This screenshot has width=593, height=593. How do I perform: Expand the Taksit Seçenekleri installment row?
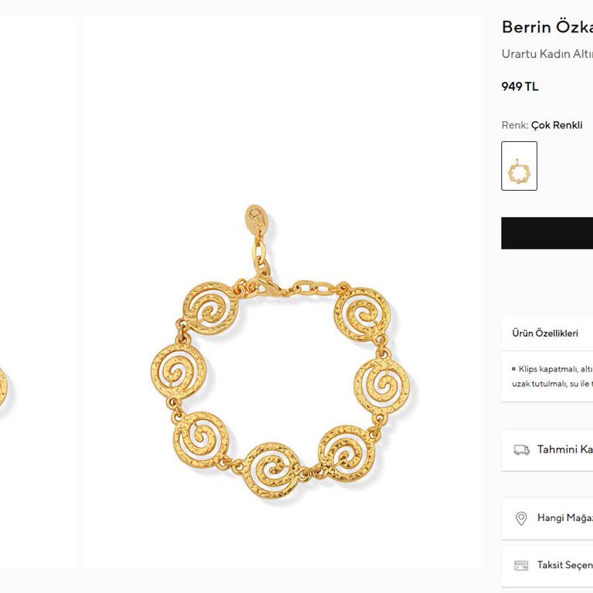pos(564,565)
